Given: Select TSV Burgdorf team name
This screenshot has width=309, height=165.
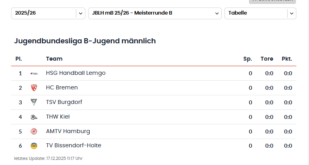Looking at the screenshot, I should (x=64, y=102).
